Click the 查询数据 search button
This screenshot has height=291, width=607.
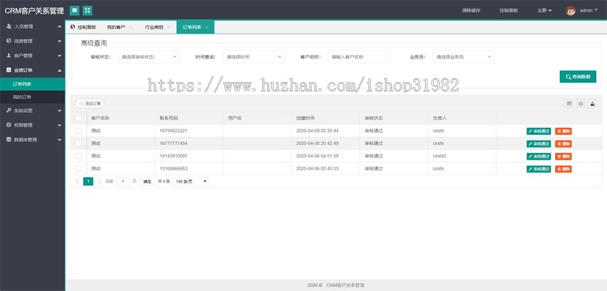click(577, 77)
